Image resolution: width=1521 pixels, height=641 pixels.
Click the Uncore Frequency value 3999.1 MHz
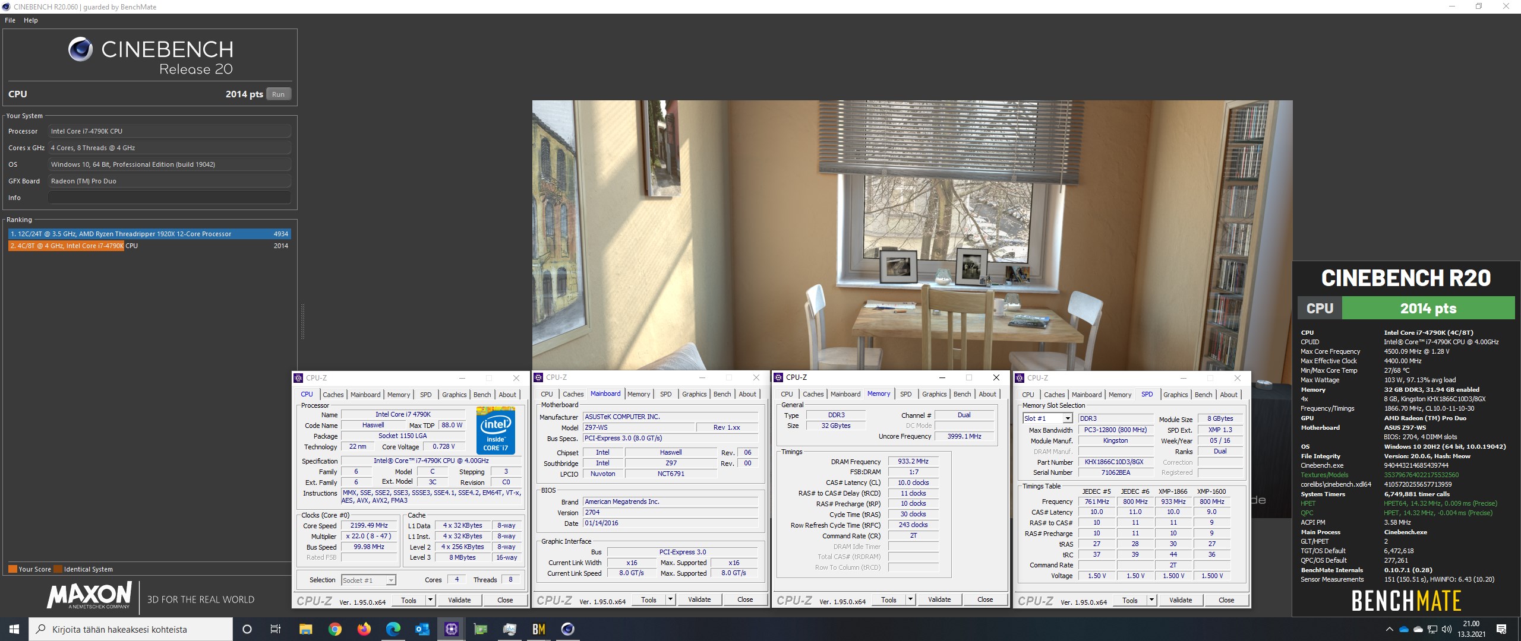pos(964,436)
